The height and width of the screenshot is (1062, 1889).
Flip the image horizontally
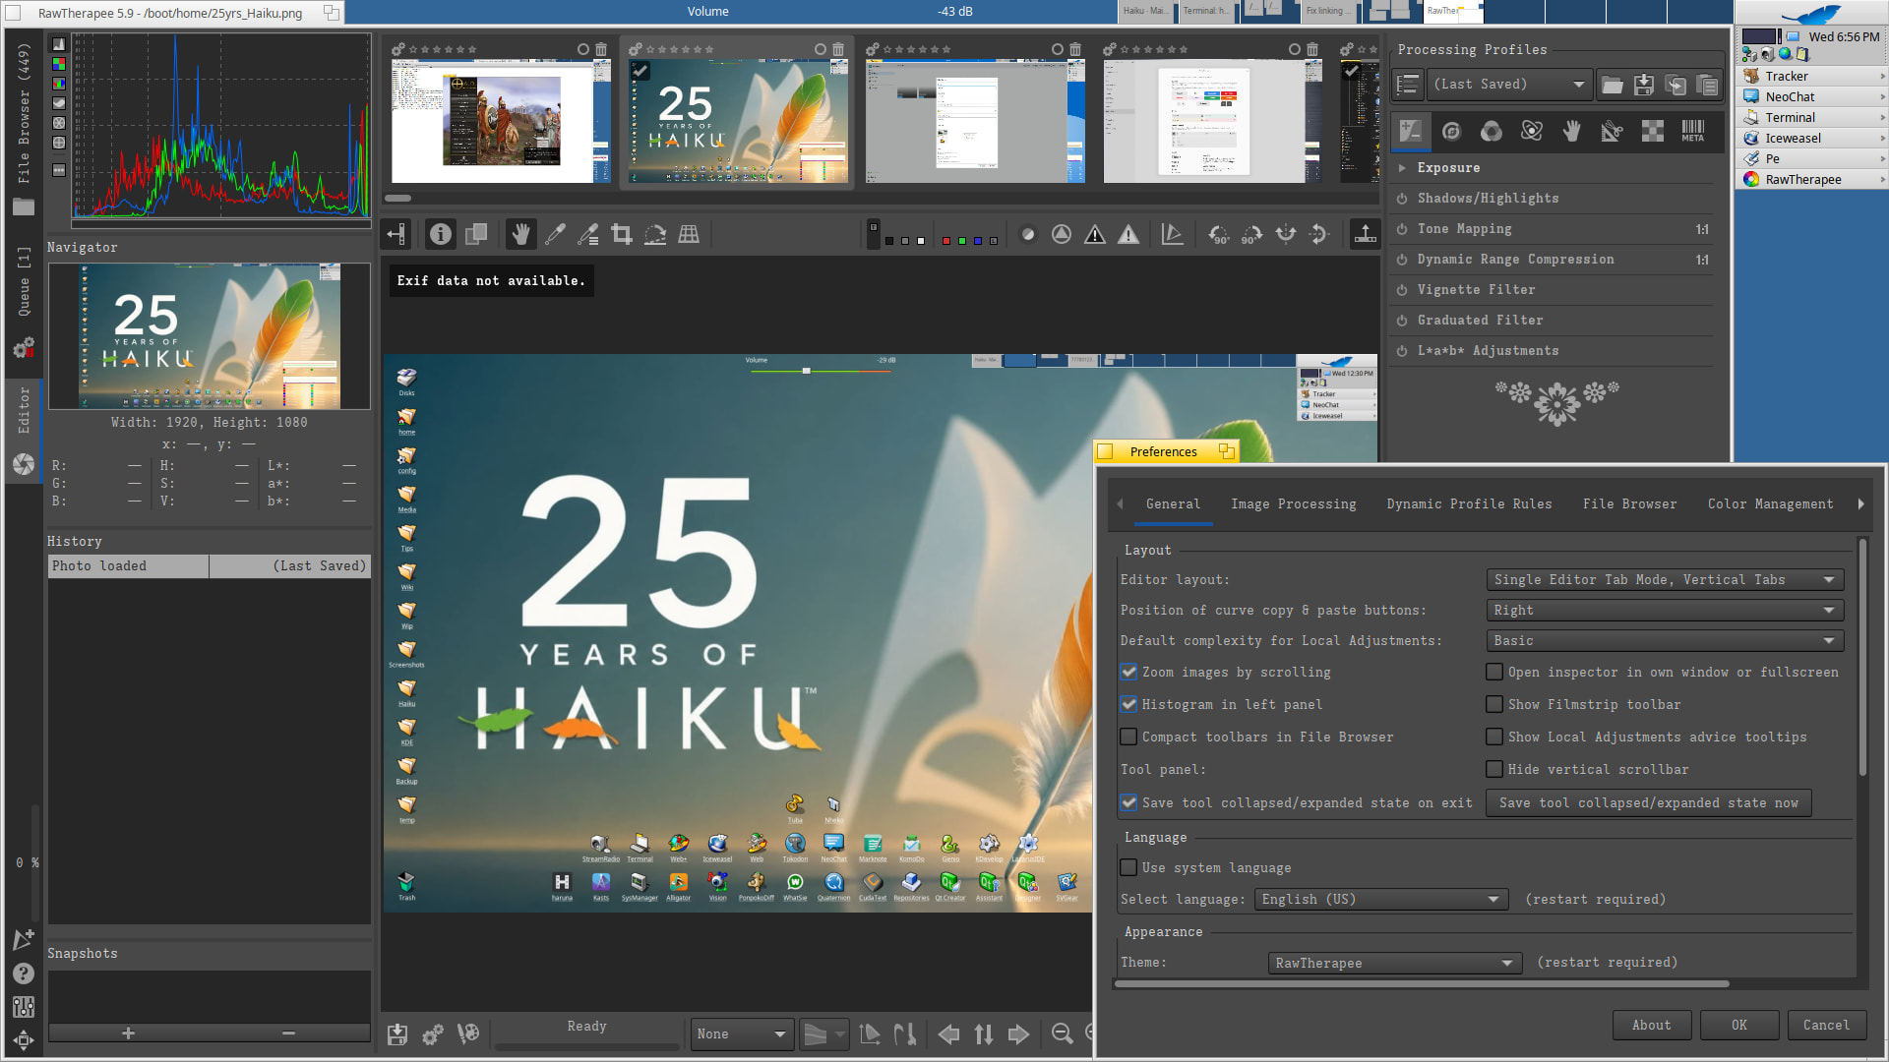pos(1286,234)
